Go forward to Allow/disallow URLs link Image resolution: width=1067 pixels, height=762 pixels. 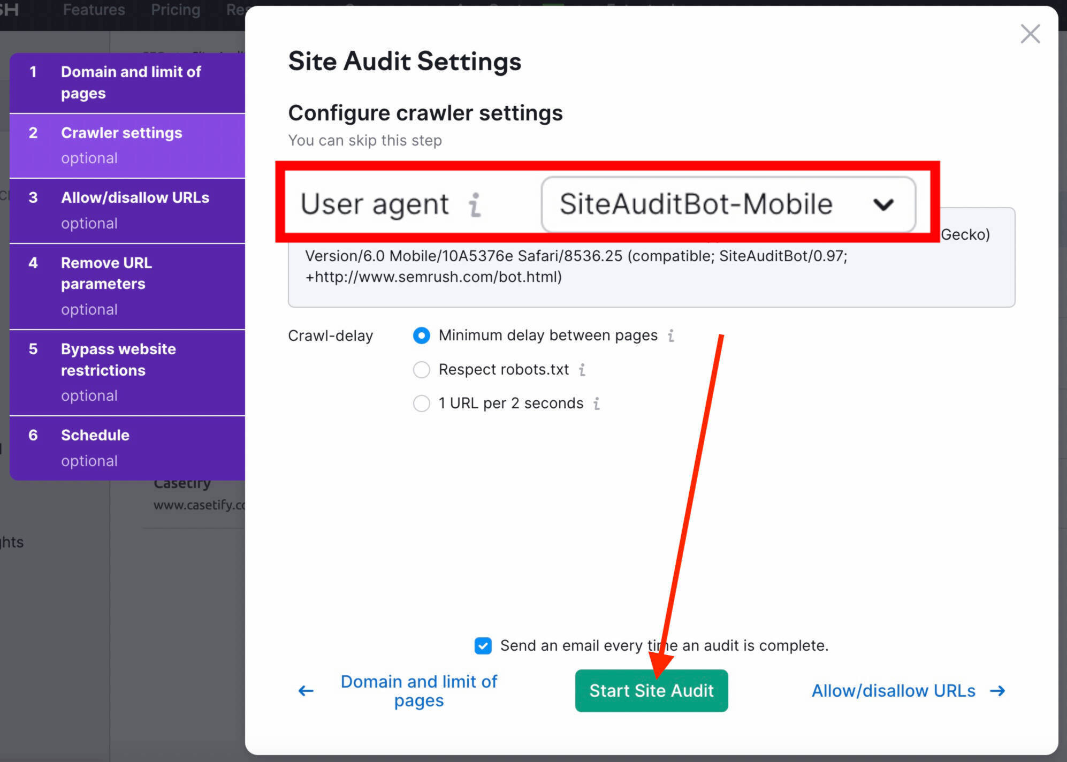[x=893, y=691]
